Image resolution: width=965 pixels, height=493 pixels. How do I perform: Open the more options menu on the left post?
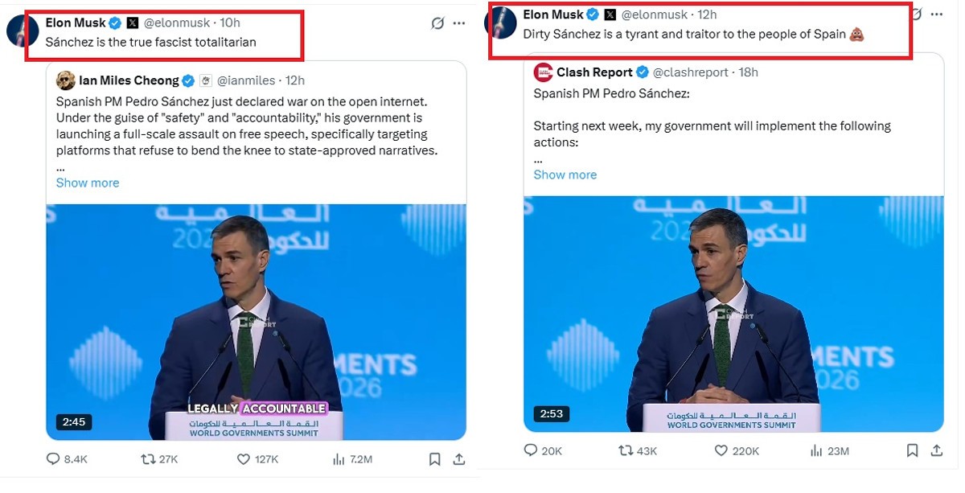click(x=459, y=23)
